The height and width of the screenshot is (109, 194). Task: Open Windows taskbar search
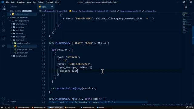pyautogui.click(x=5, y=107)
